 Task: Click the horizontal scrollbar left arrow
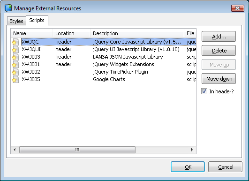click(x=15, y=150)
